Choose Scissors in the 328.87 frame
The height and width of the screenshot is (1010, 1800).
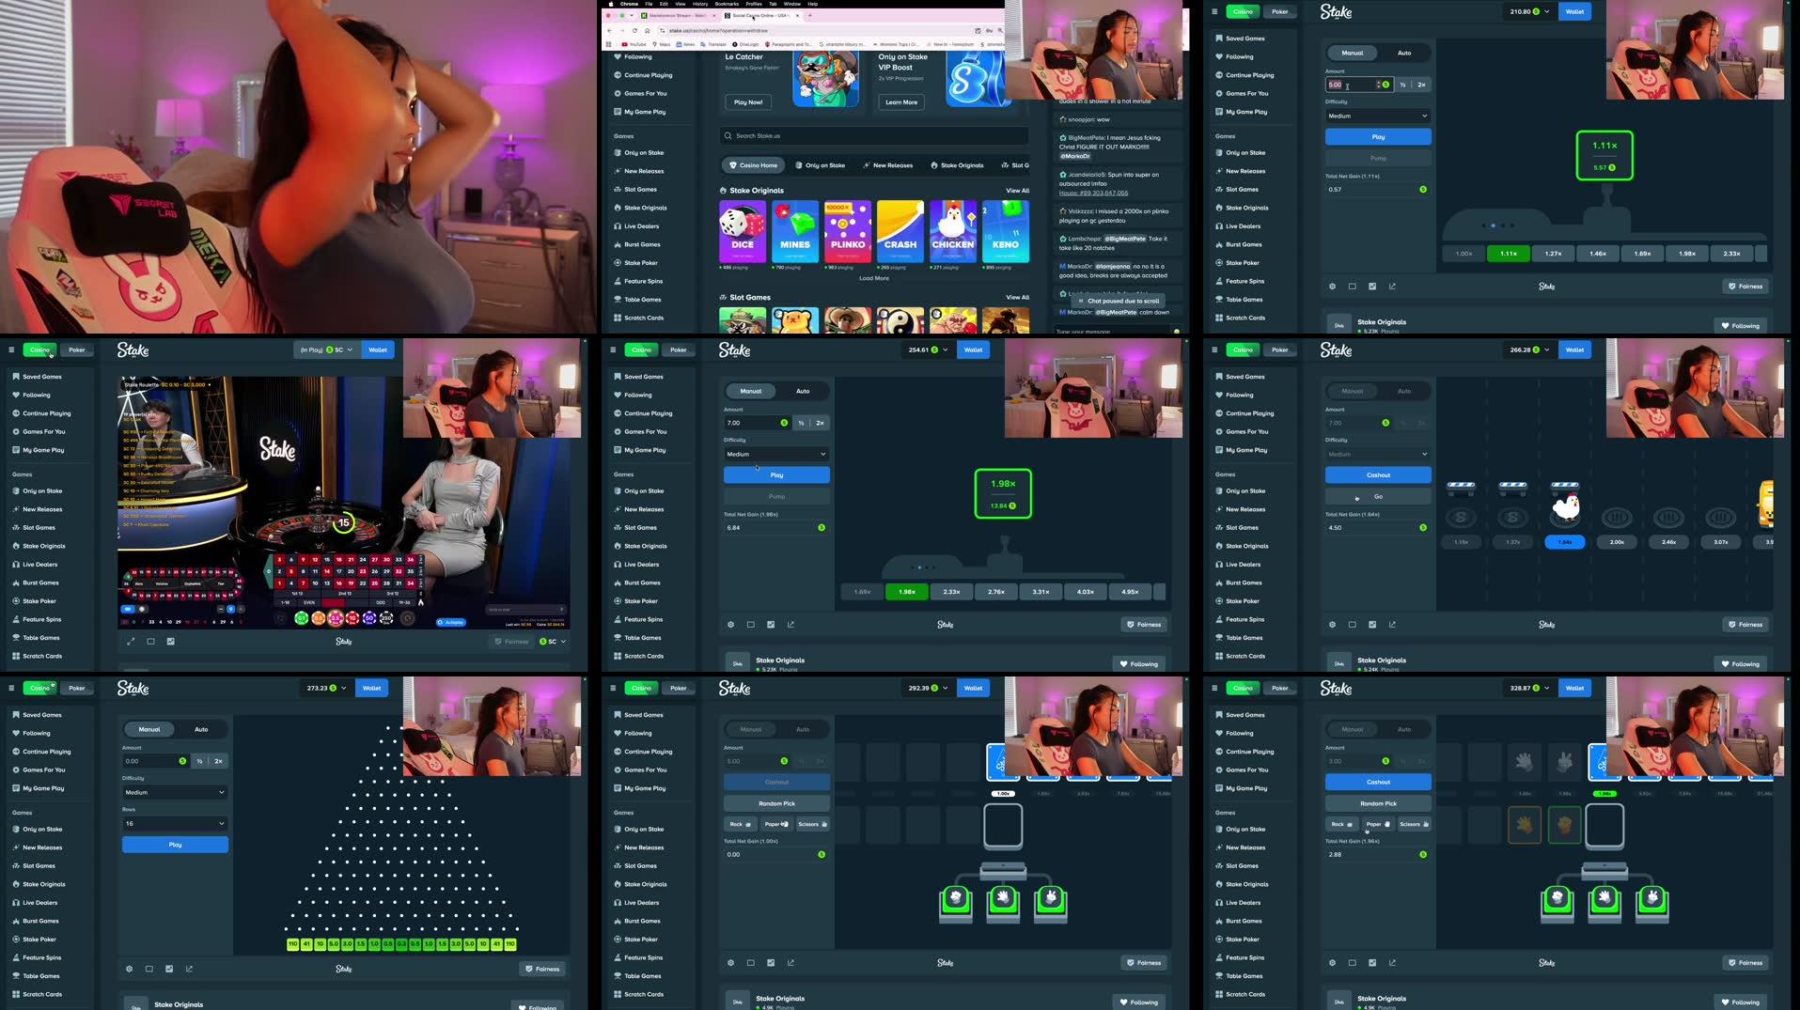click(1414, 824)
